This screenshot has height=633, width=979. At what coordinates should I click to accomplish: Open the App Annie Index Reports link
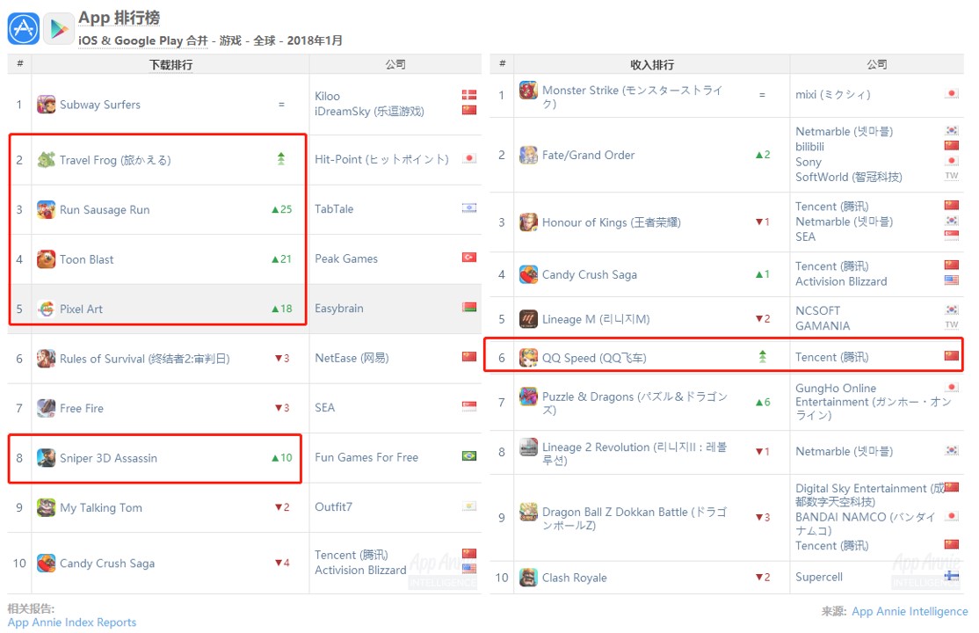tap(72, 622)
